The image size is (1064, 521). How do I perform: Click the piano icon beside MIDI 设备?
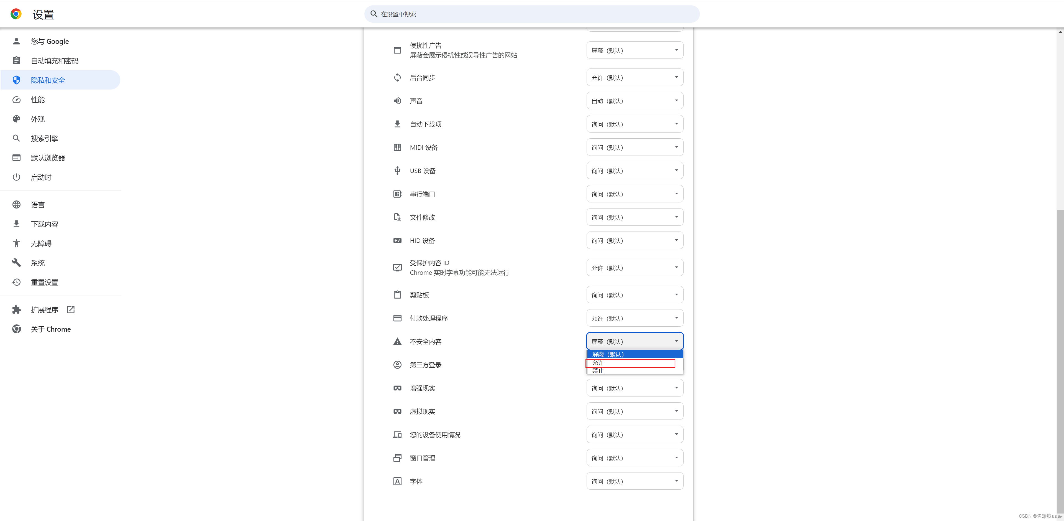pos(397,148)
